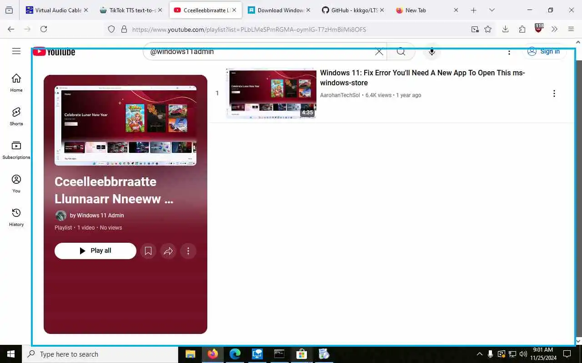Share the playlist via arrow icon
The height and width of the screenshot is (363, 582).
point(168,251)
